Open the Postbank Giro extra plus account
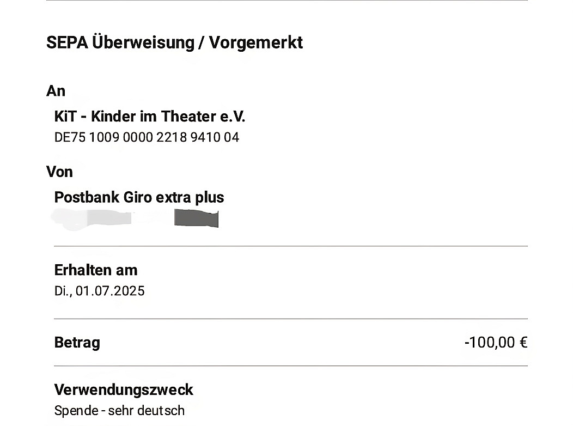This screenshot has width=573, height=426. point(139,197)
